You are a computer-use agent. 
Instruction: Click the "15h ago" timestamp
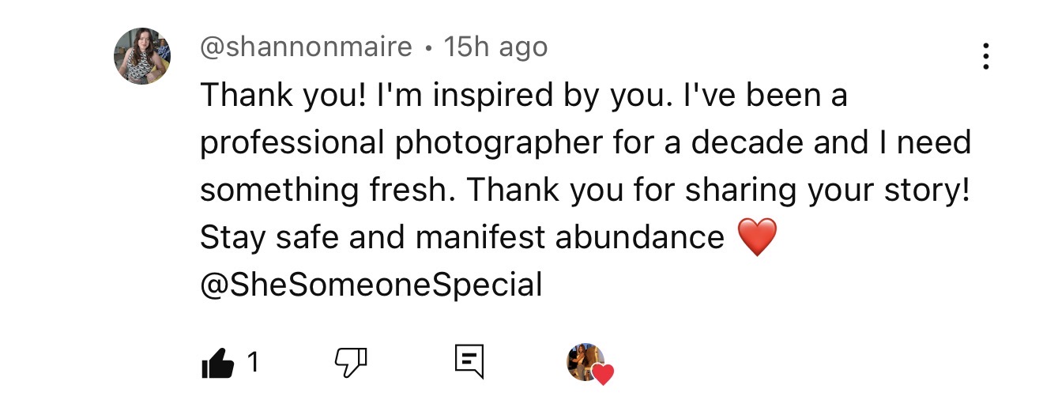[x=495, y=47]
